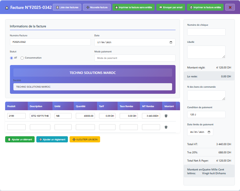Click the N des bons de commande textarea

206,95
